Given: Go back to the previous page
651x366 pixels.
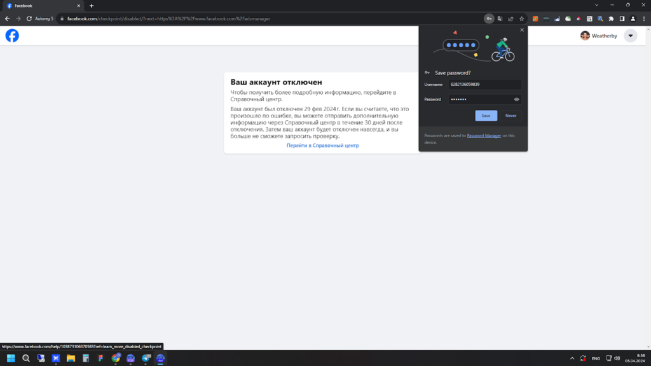Looking at the screenshot, I should point(8,18).
